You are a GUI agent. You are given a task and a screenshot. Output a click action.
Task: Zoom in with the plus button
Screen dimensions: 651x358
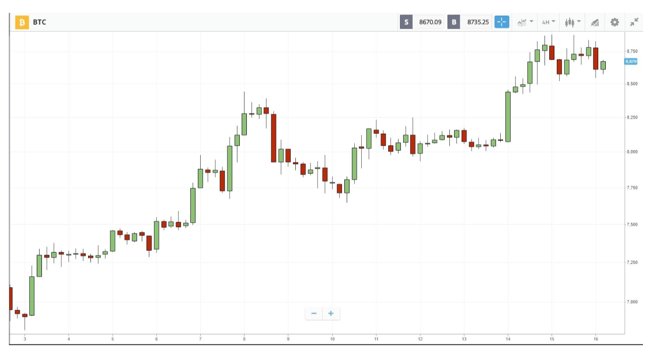[331, 313]
